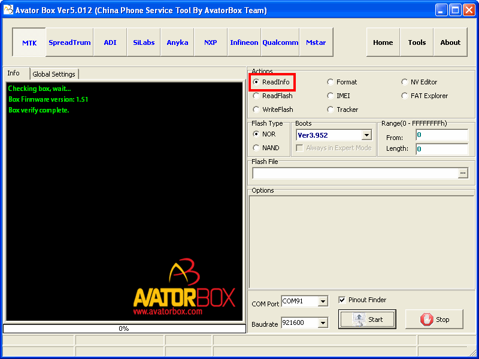Expand the Baudrate dropdown
The image size is (479, 359).
(x=323, y=323)
